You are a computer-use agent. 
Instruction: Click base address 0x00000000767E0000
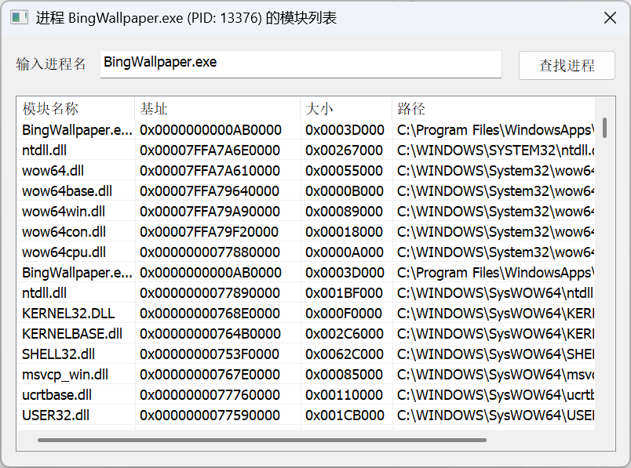(210, 375)
